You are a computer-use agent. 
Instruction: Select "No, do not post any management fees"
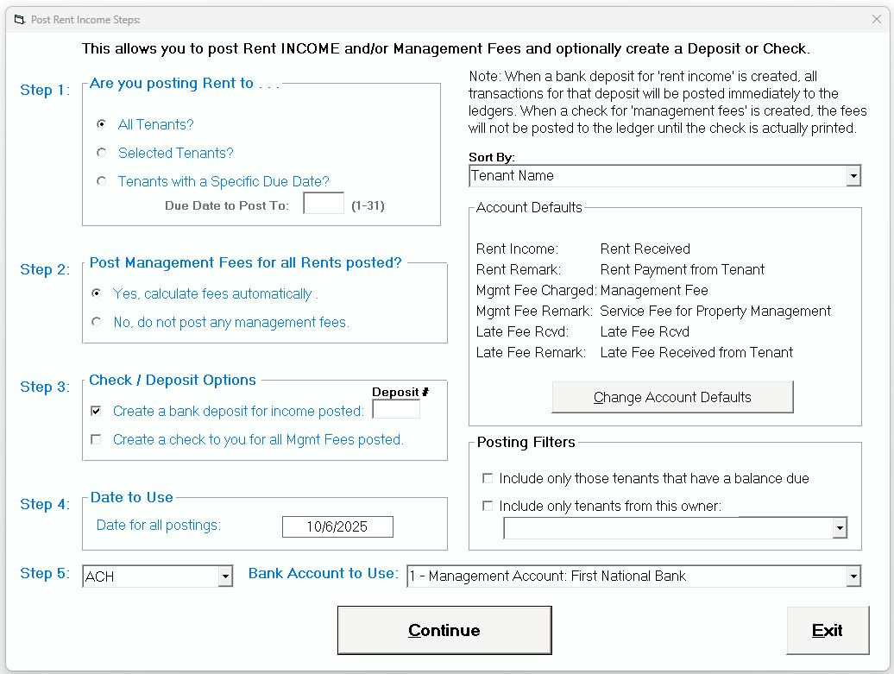96,321
